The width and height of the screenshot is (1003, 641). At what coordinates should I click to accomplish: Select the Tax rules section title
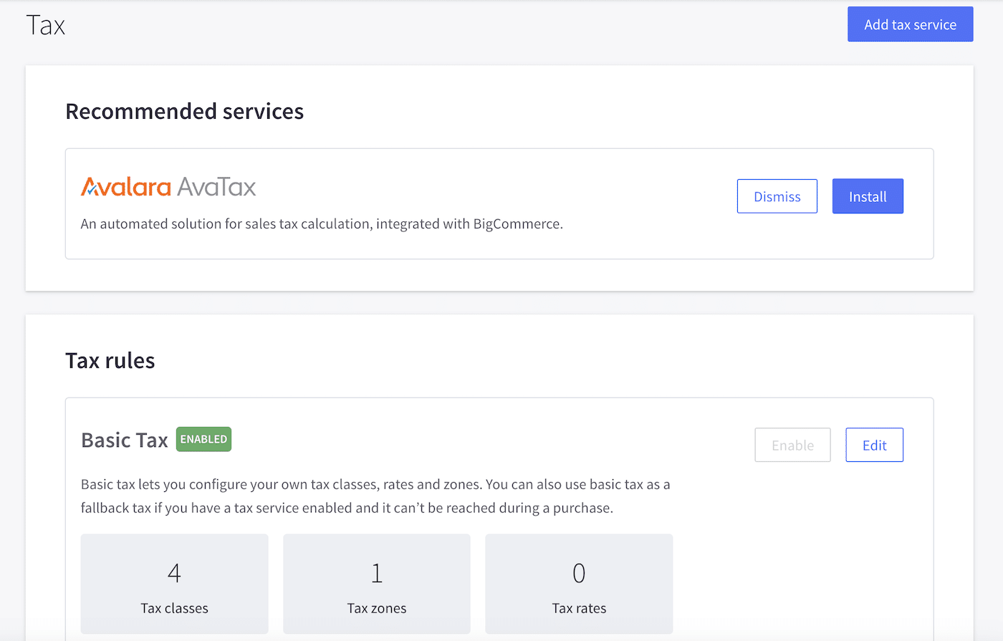click(x=110, y=360)
